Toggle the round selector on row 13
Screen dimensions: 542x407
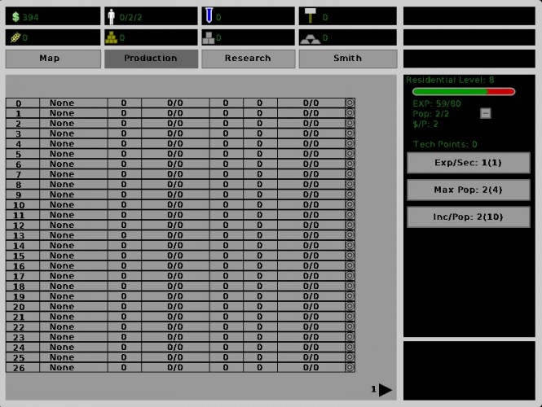pos(350,235)
